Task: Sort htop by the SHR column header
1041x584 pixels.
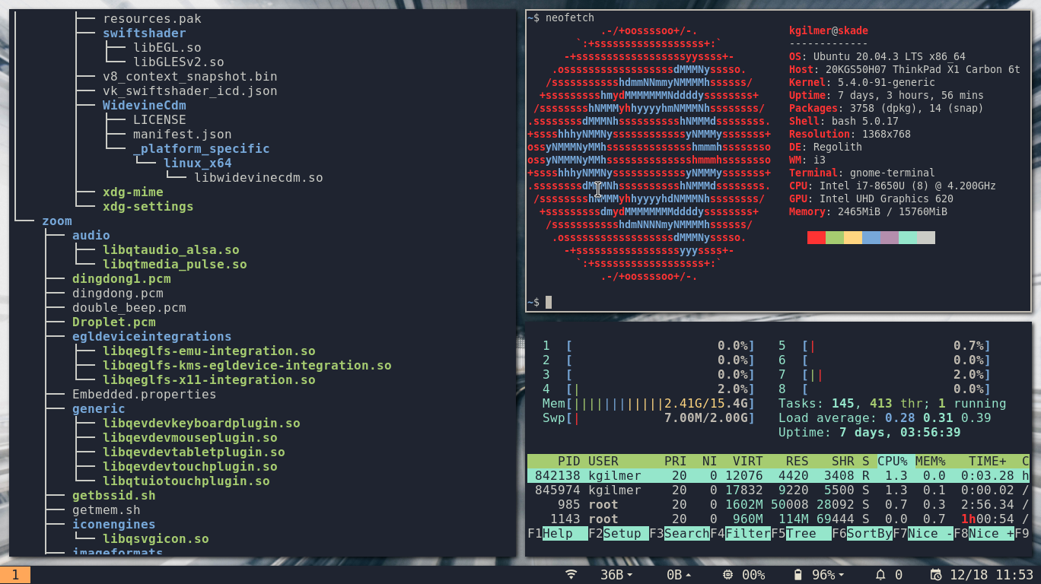Action: (x=842, y=462)
